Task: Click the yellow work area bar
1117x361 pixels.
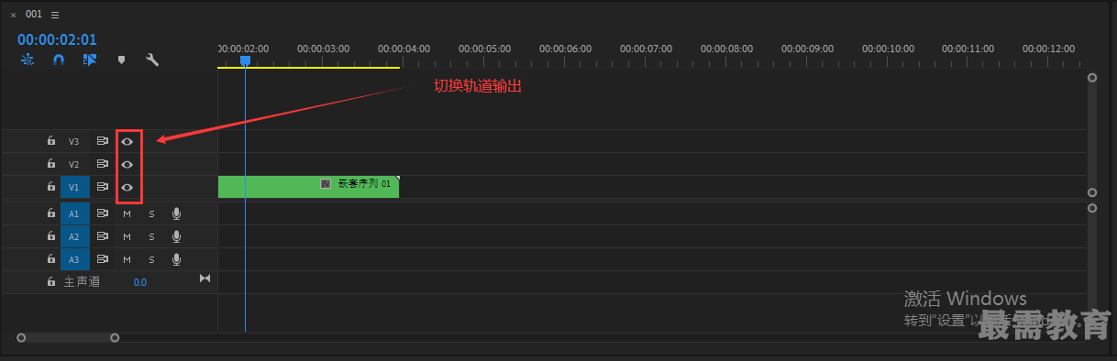Action: 308,67
